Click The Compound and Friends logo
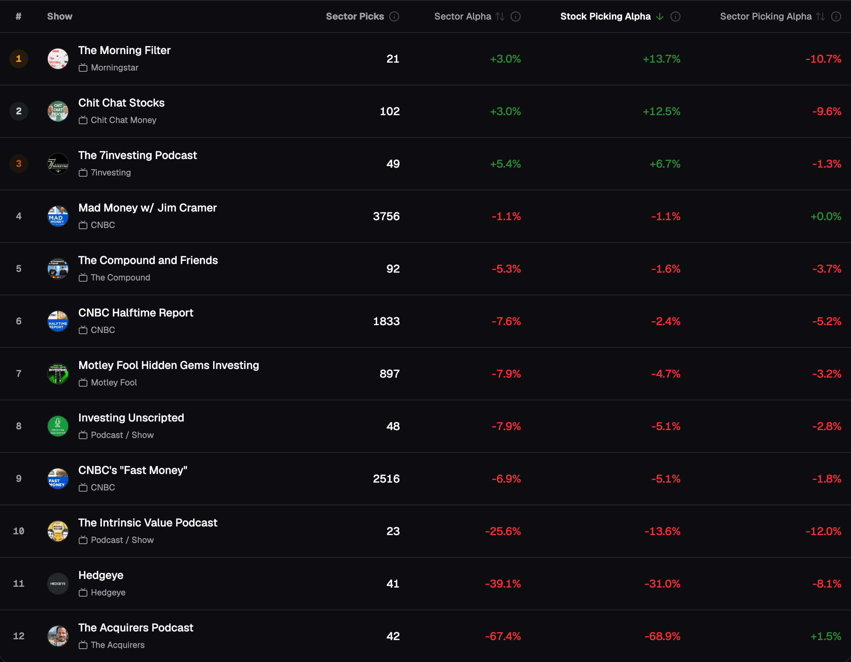Viewport: 851px width, 662px height. pyautogui.click(x=58, y=269)
